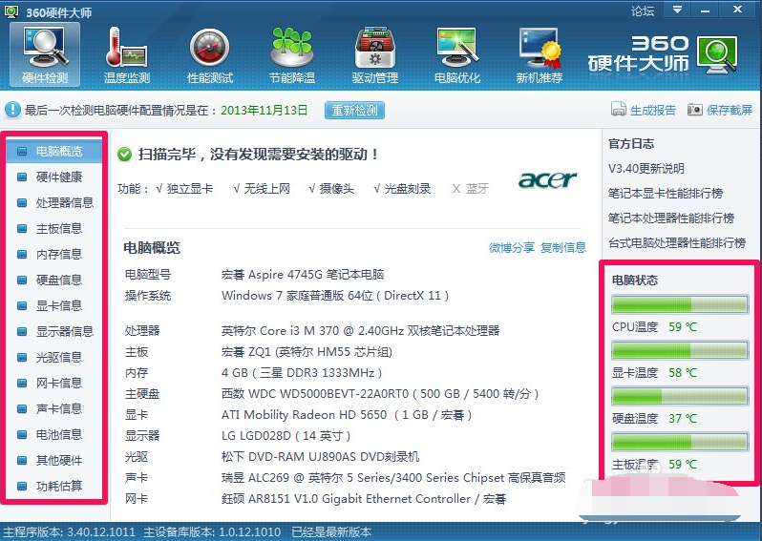This screenshot has width=762, height=541.
Task: Click the 主板温度 progress bar
Action: (679, 442)
